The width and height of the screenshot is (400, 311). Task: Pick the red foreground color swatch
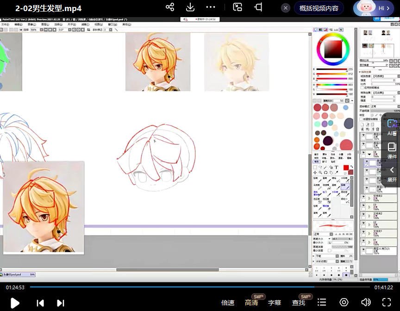point(345,168)
